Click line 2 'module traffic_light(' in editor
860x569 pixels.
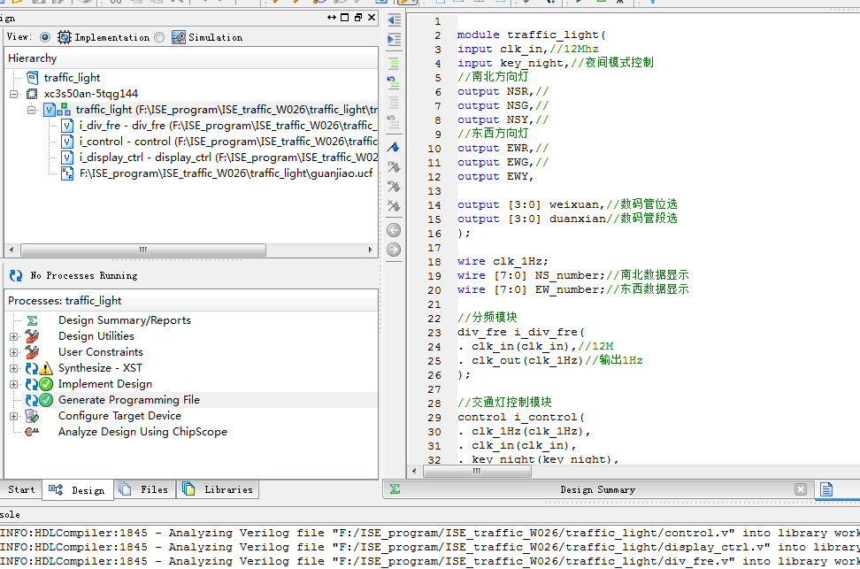(532, 35)
